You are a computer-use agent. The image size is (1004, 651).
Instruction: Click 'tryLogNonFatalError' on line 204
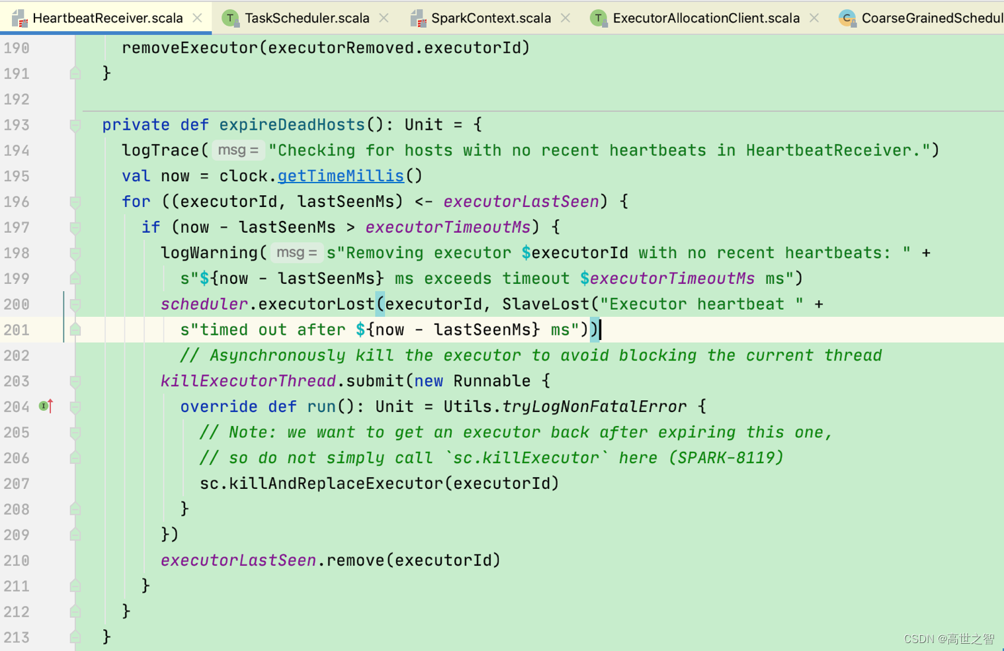[594, 407]
